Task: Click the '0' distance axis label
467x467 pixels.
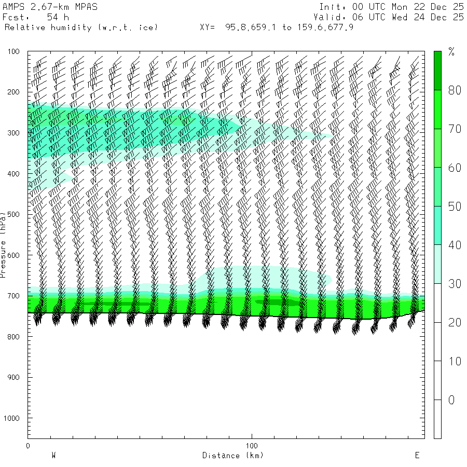Action: (28, 446)
